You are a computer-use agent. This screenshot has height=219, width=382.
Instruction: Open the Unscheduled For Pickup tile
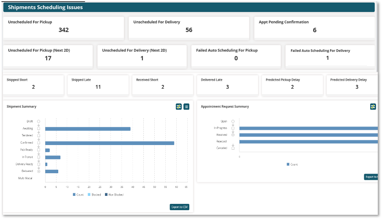[x=64, y=26]
